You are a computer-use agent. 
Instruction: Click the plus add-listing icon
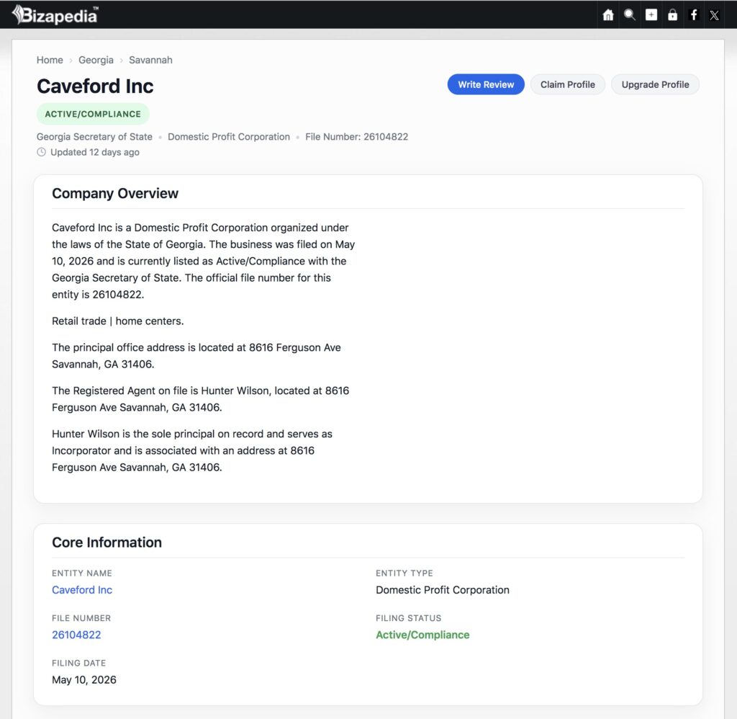point(651,15)
